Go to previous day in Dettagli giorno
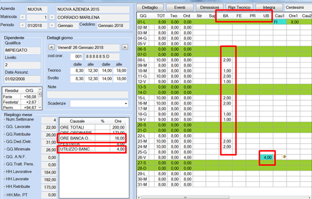Screen dimensions: 312x199 click(51, 47)
